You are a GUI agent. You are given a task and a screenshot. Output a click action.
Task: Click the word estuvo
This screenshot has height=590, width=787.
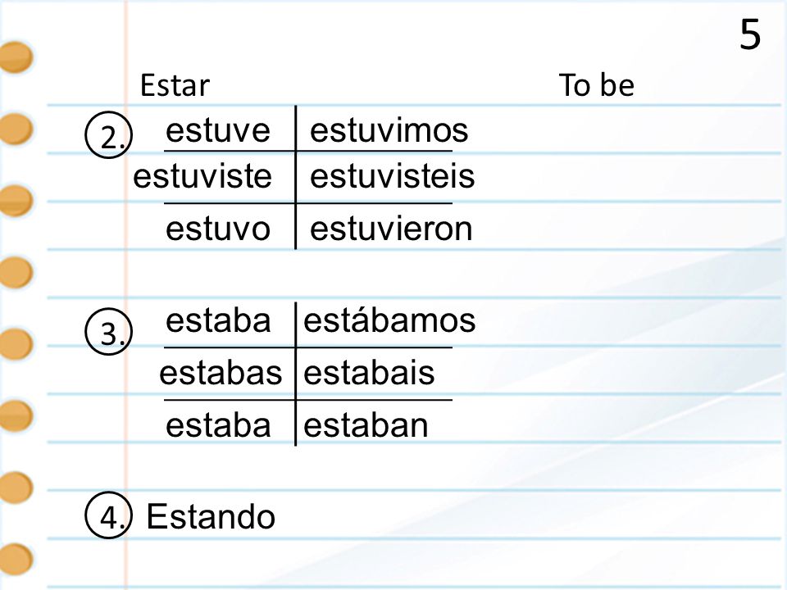pyautogui.click(x=218, y=229)
